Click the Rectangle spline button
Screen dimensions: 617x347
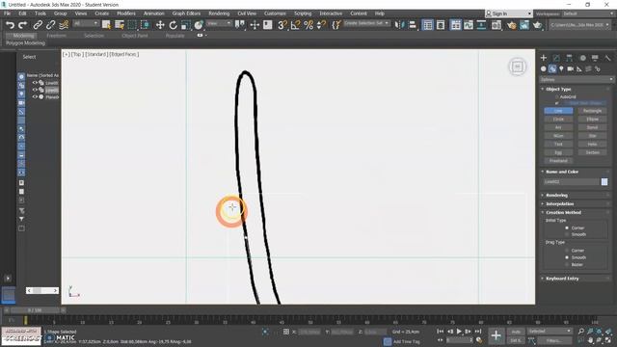pos(592,111)
